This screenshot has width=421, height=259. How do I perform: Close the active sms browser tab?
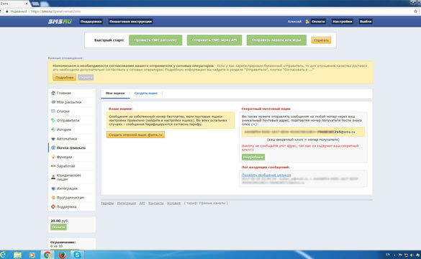(27, 4)
